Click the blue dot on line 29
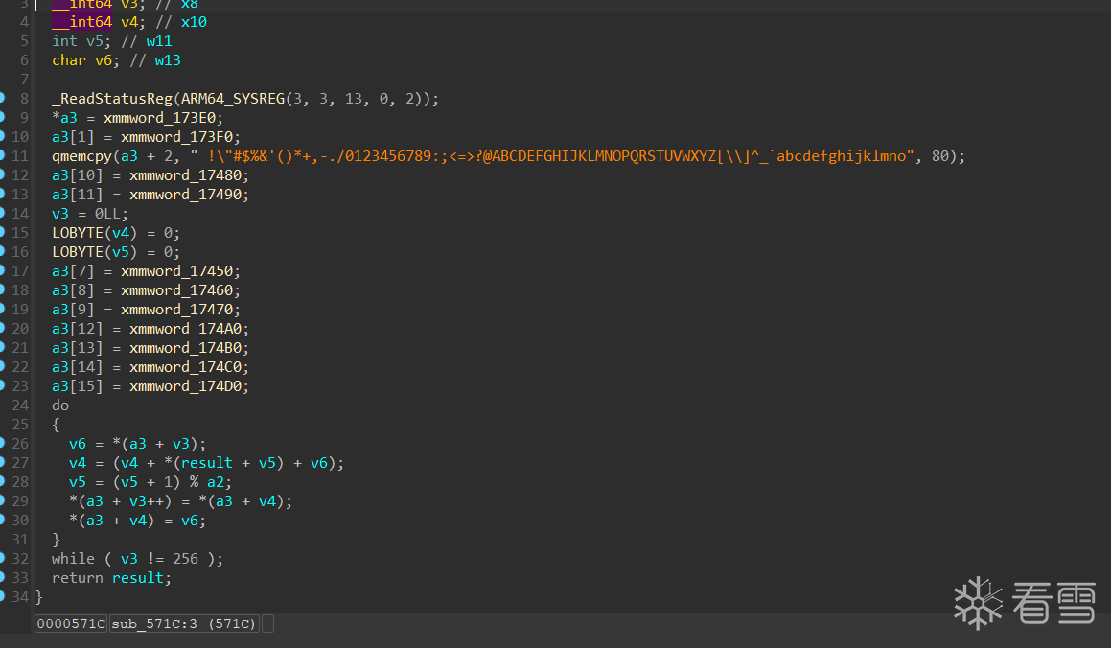Image resolution: width=1111 pixels, height=648 pixels. click(x=3, y=500)
